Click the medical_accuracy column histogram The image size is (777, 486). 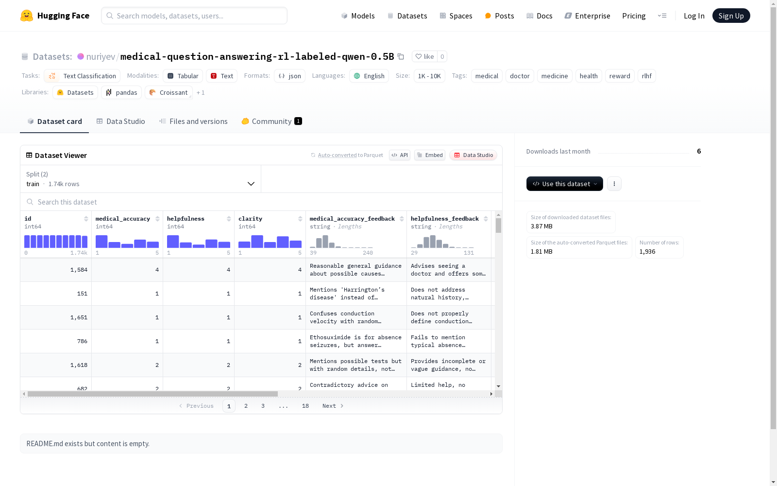click(x=127, y=242)
